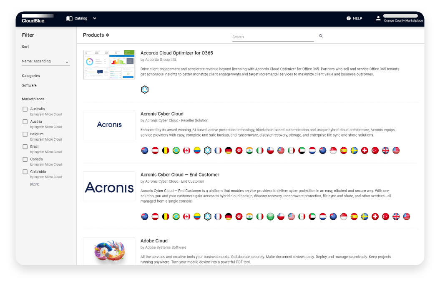Open the Acronis Cyber Cloud product title
Screen dimensions: 440x285
162,114
